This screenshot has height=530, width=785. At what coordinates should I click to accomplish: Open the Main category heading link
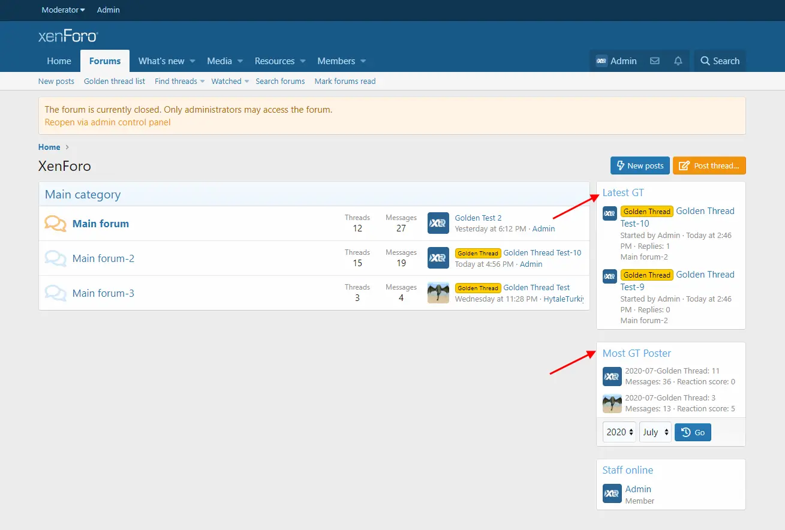coord(83,195)
